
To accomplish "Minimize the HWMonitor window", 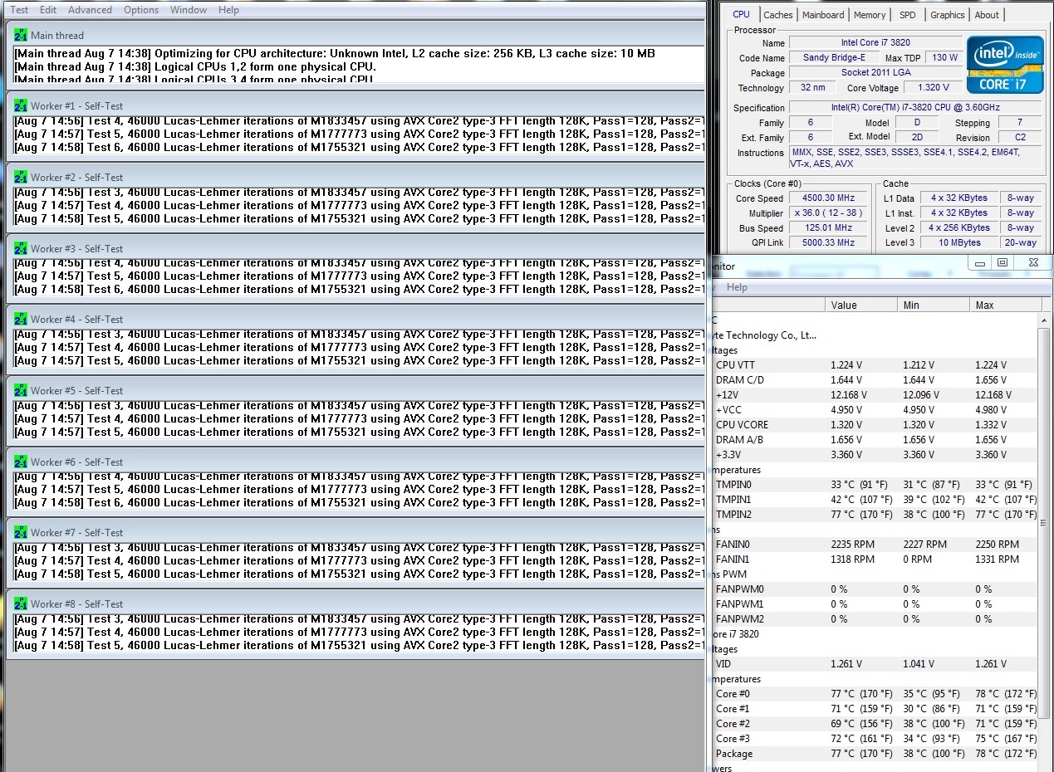I will coord(981,262).
